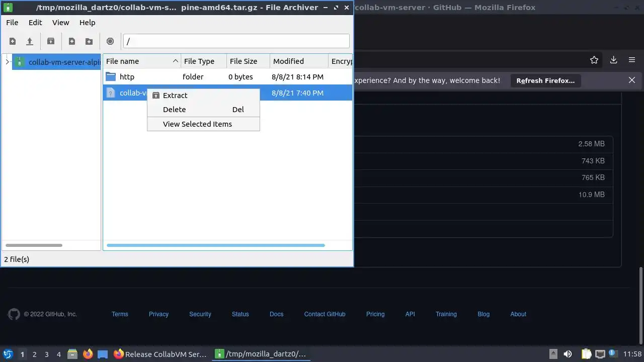644x362 pixels.
Task: Open the Docs footer link
Action: [x=277, y=314]
